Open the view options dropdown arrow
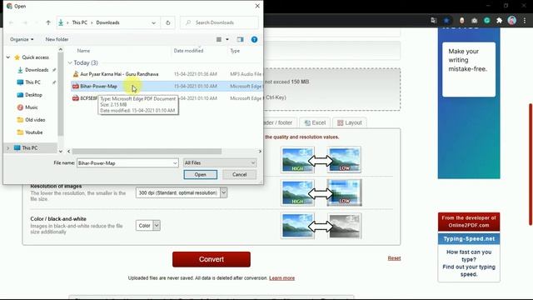 [x=227, y=39]
